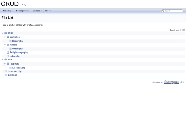Open the models directory link

(13, 45)
